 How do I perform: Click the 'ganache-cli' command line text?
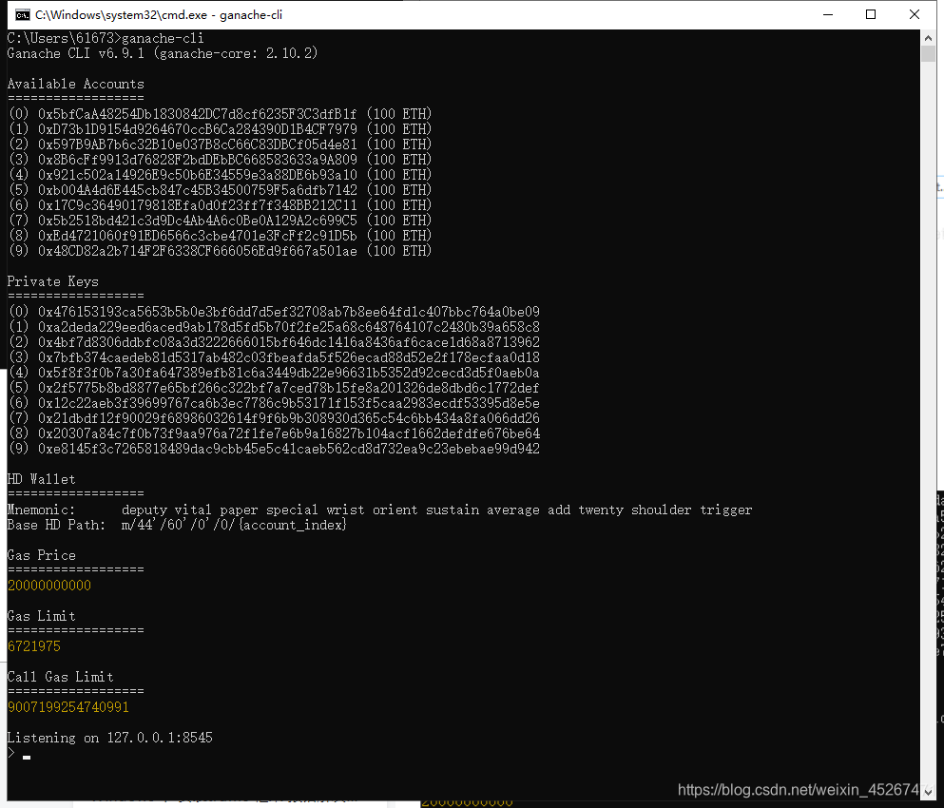click(163, 38)
